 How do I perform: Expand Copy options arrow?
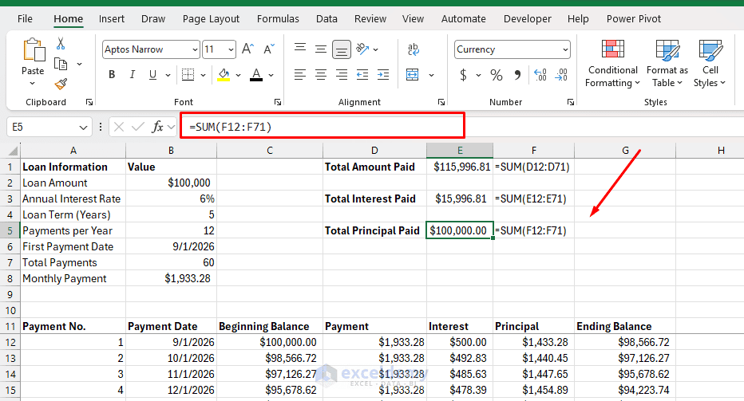(79, 64)
